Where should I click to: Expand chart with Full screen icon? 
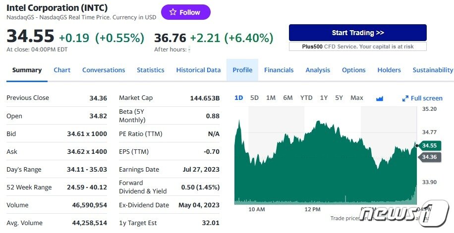[x=422, y=98]
